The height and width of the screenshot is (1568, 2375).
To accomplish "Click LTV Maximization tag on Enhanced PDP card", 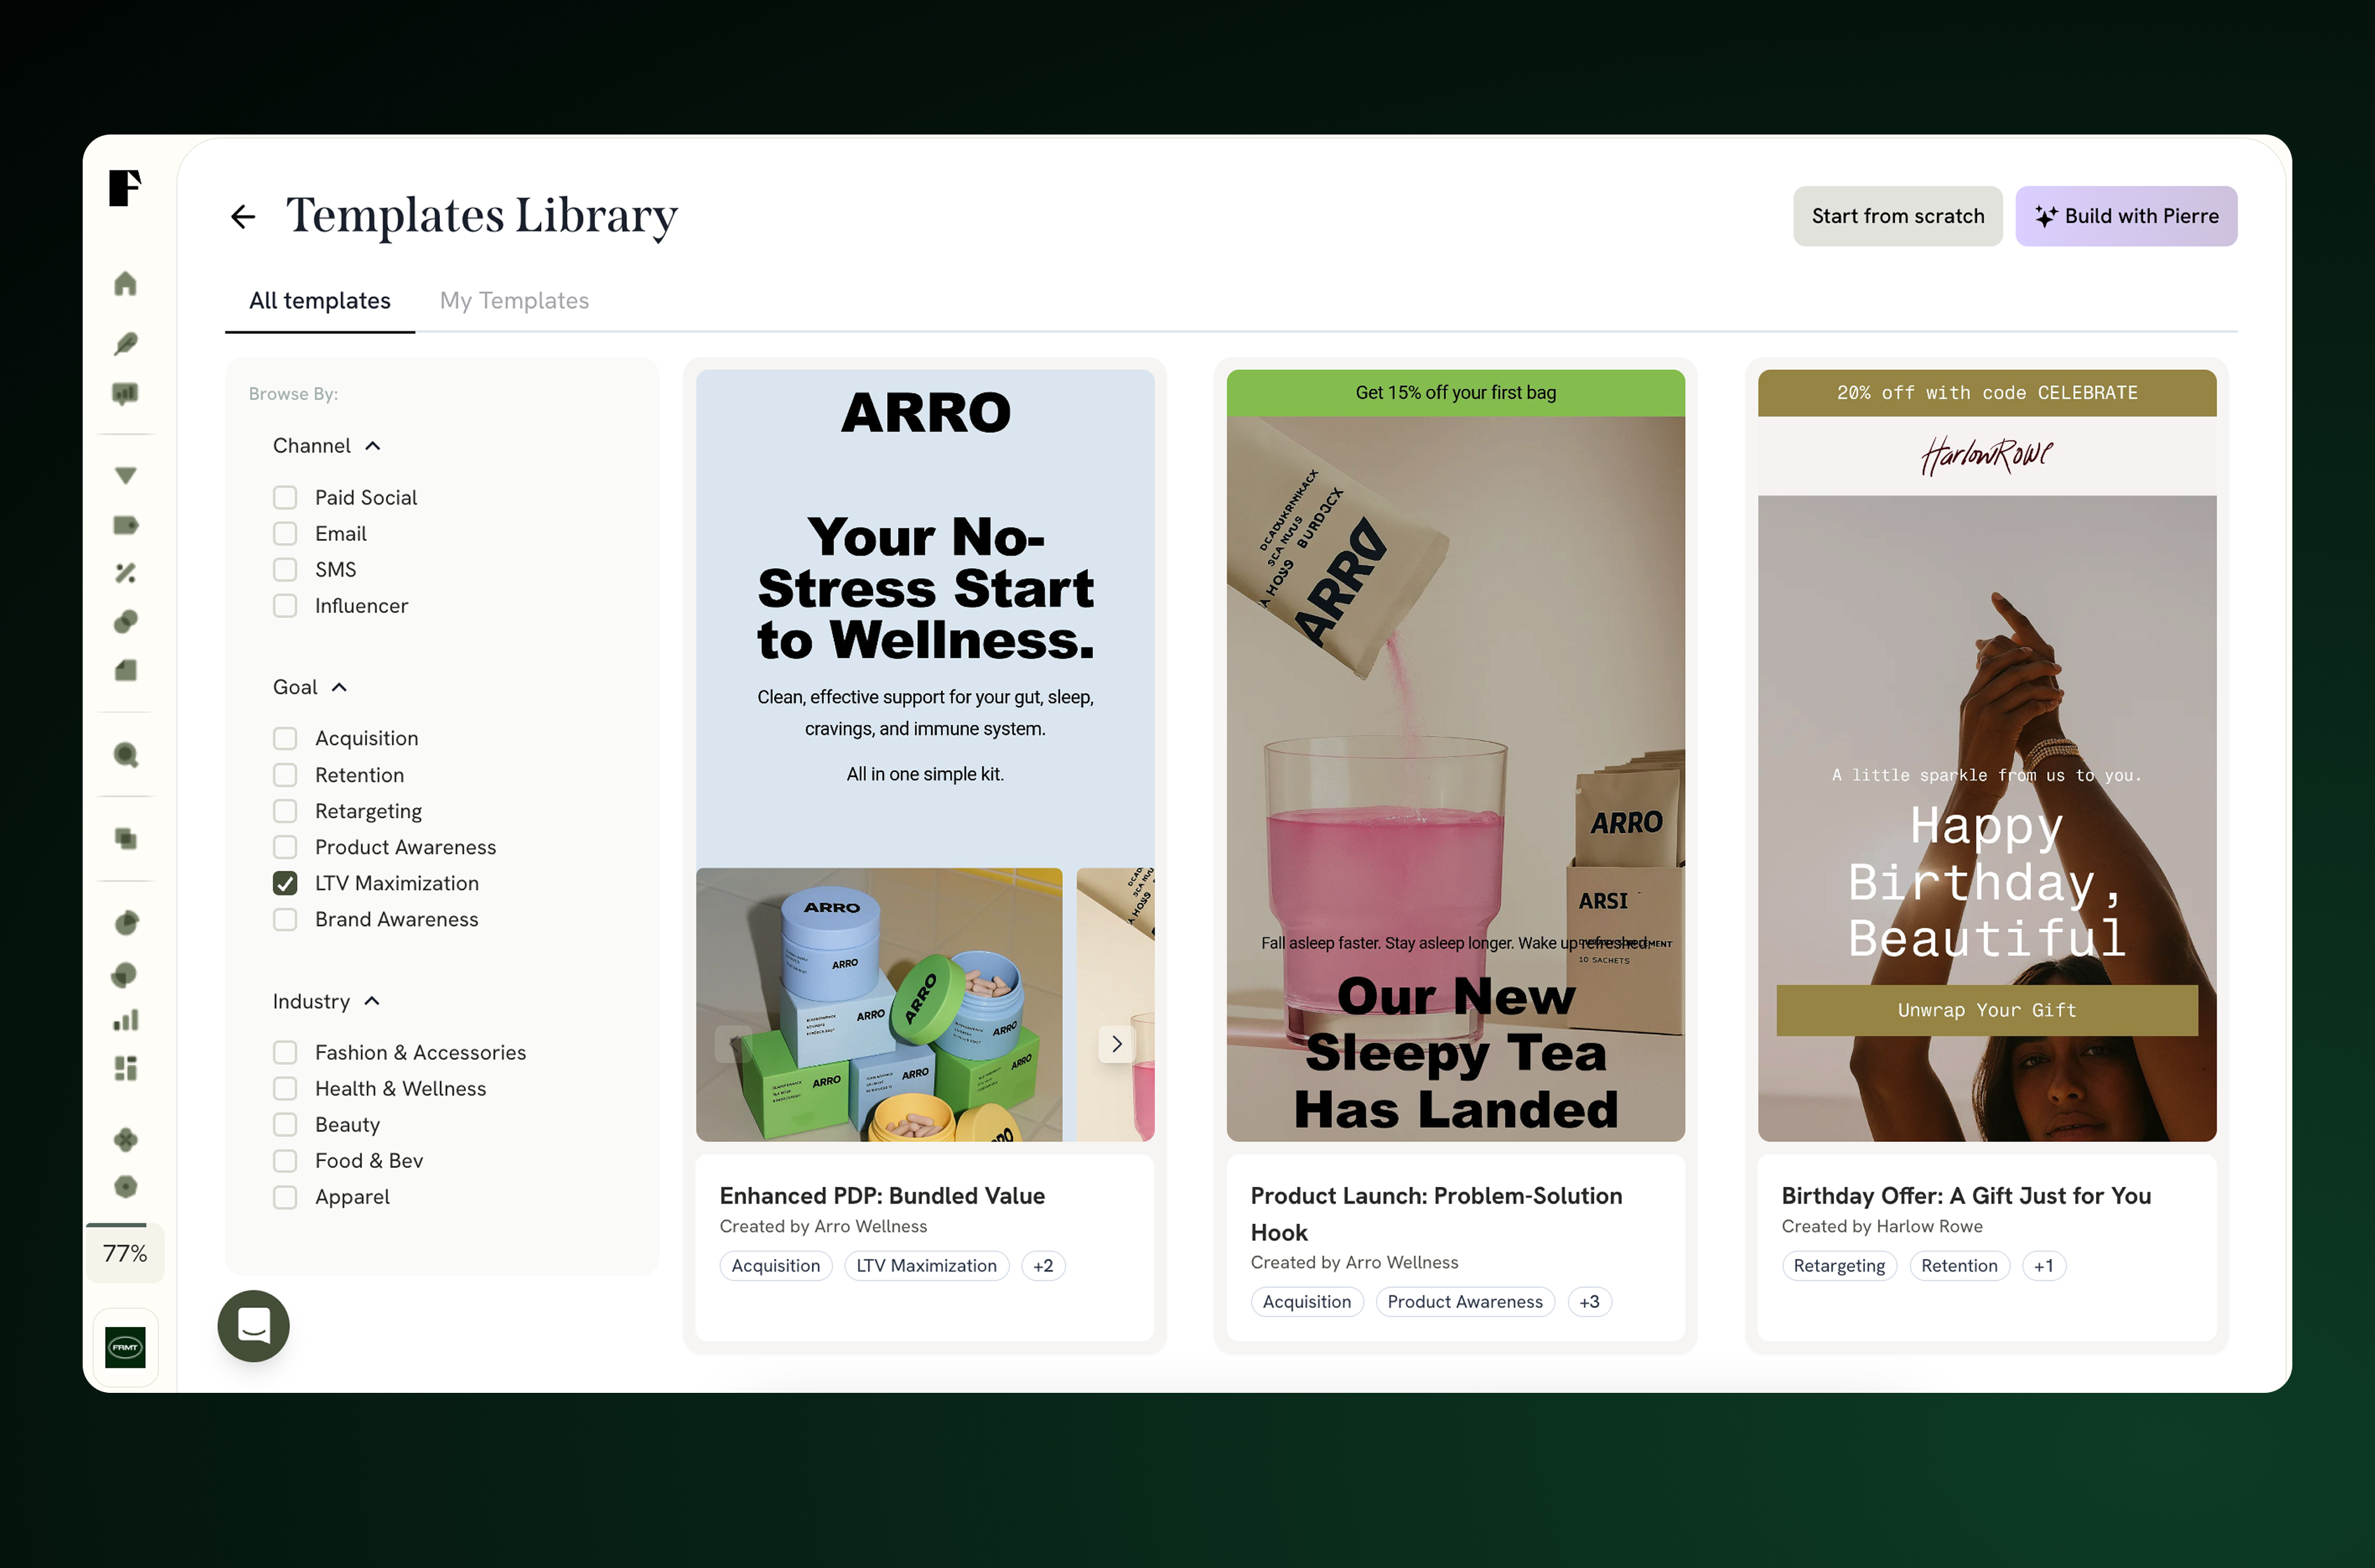I will click(x=926, y=1265).
